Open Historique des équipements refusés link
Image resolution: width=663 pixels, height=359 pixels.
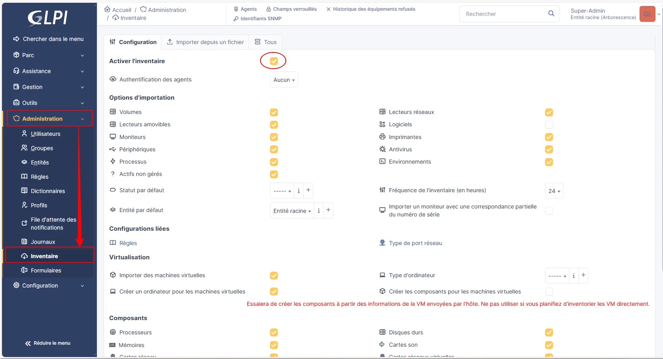pyautogui.click(x=371, y=9)
